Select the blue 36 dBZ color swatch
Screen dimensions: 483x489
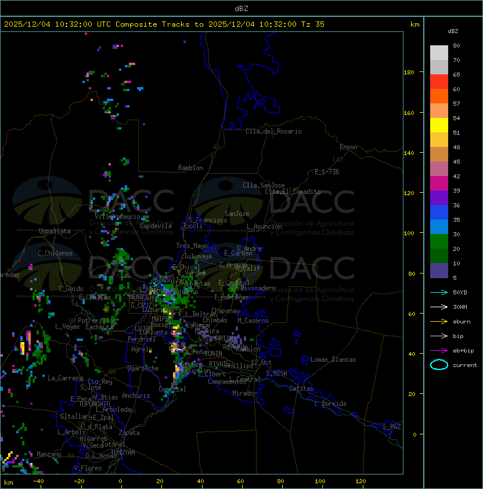(x=439, y=213)
